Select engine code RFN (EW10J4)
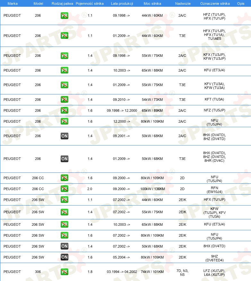 [x=214, y=190]
